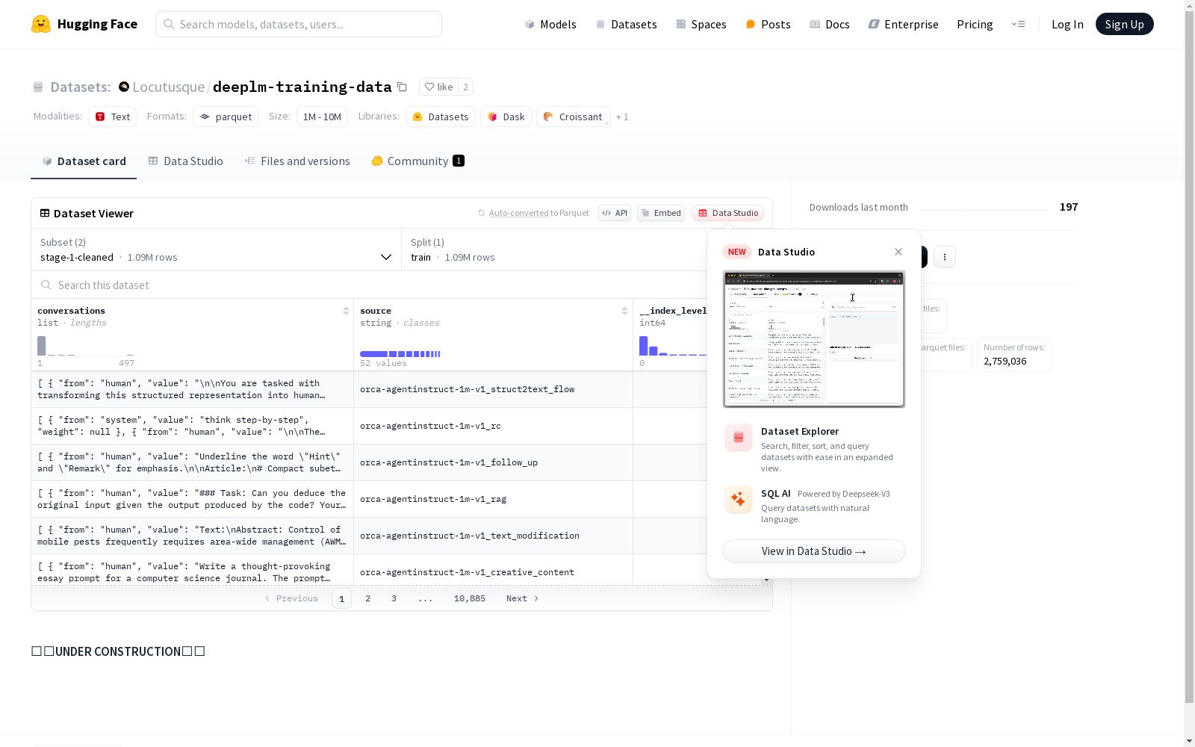The width and height of the screenshot is (1195, 747).
Task: Go to the Next page
Action: [522, 598]
